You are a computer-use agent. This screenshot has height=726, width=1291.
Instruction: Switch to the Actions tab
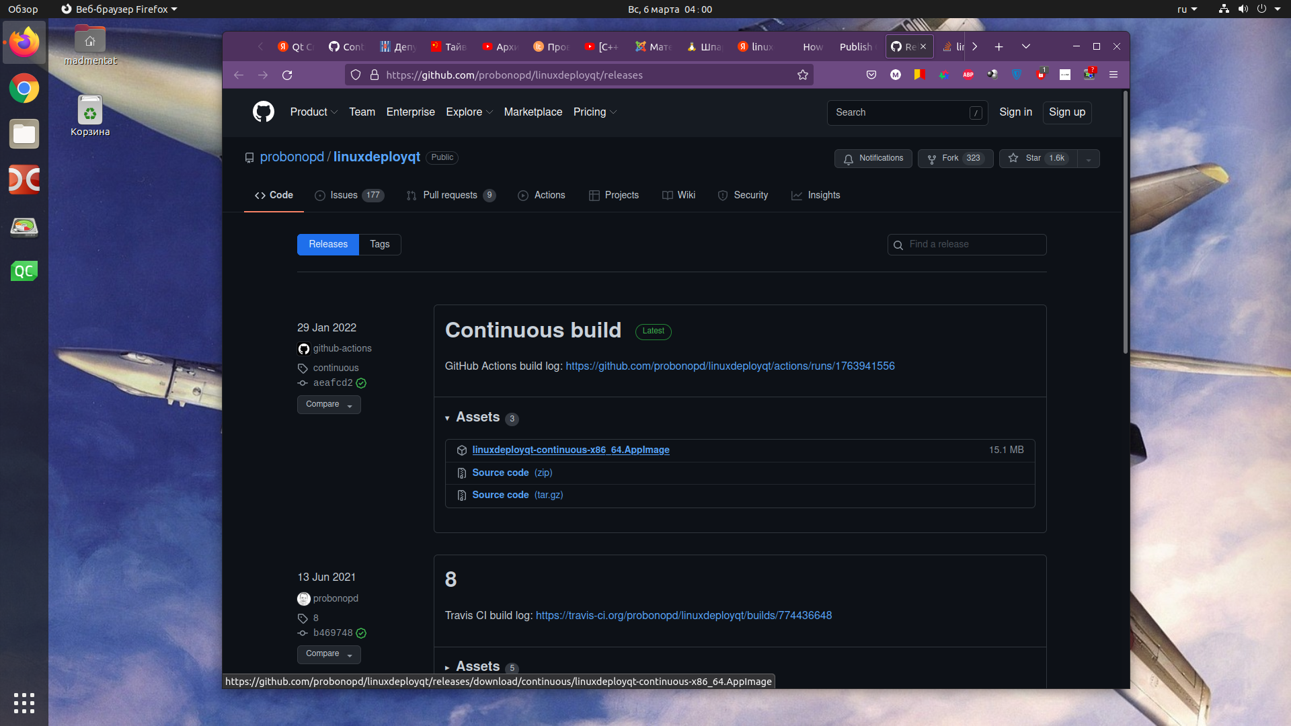[x=541, y=195]
